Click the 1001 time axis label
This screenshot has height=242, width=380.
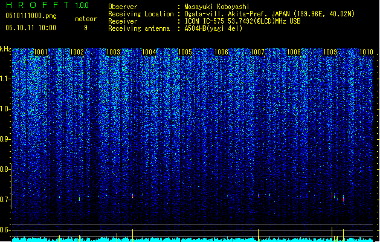coord(40,52)
